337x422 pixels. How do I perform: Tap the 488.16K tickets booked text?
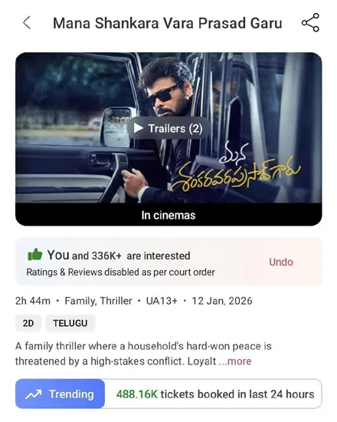[215, 394]
